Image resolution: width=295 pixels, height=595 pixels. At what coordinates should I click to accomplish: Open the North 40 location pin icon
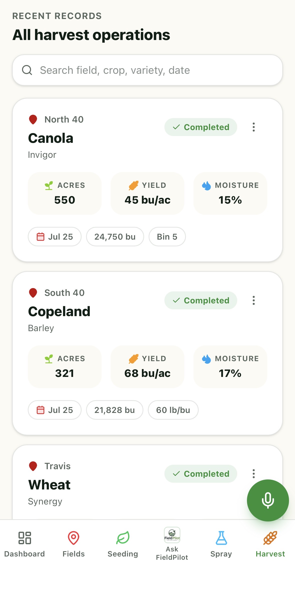pos(33,120)
